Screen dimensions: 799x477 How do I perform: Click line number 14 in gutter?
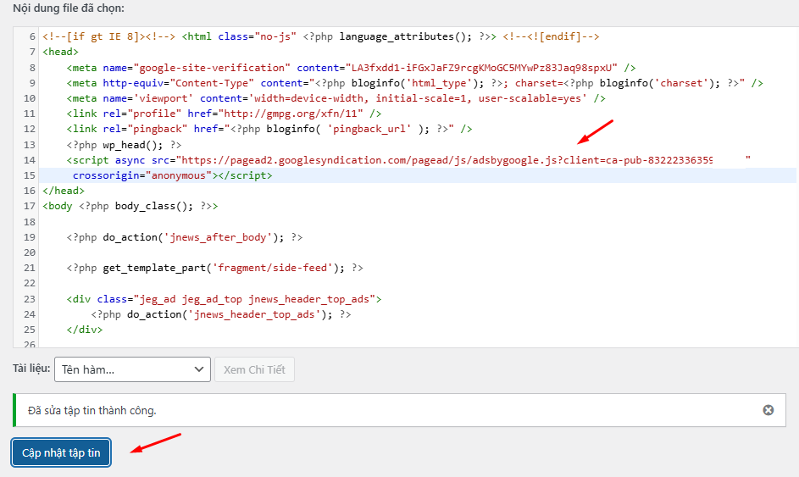pos(30,160)
